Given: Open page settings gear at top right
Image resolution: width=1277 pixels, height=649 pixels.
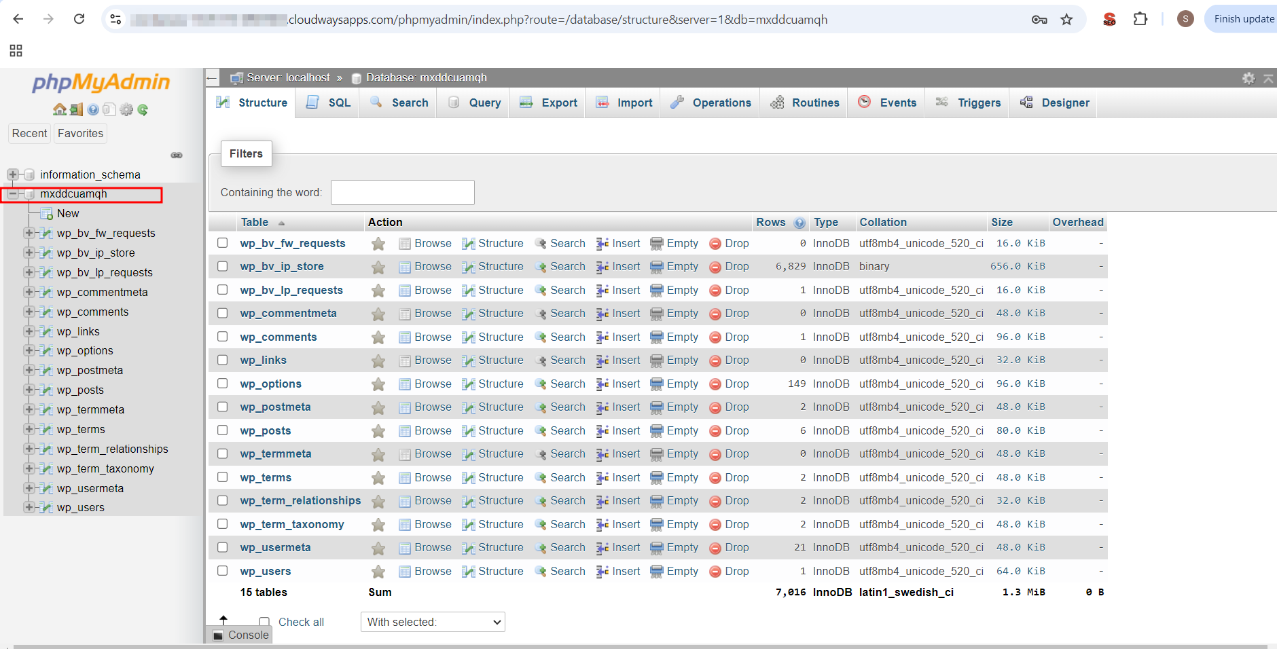Looking at the screenshot, I should [1248, 78].
